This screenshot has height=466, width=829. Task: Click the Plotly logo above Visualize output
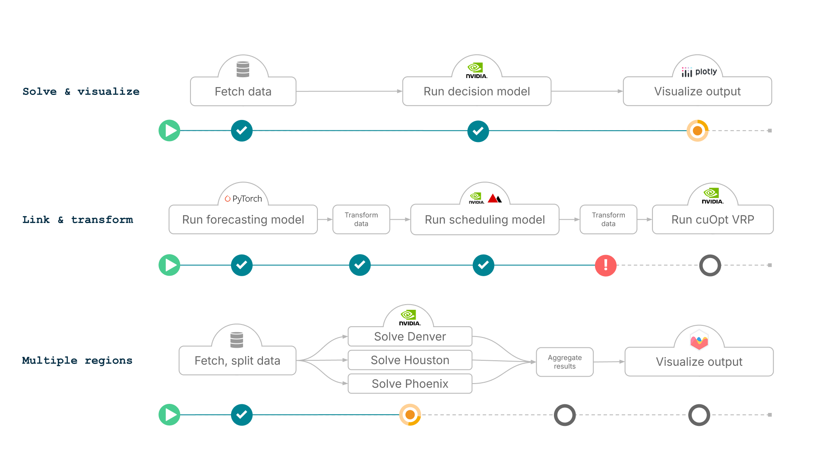(699, 72)
